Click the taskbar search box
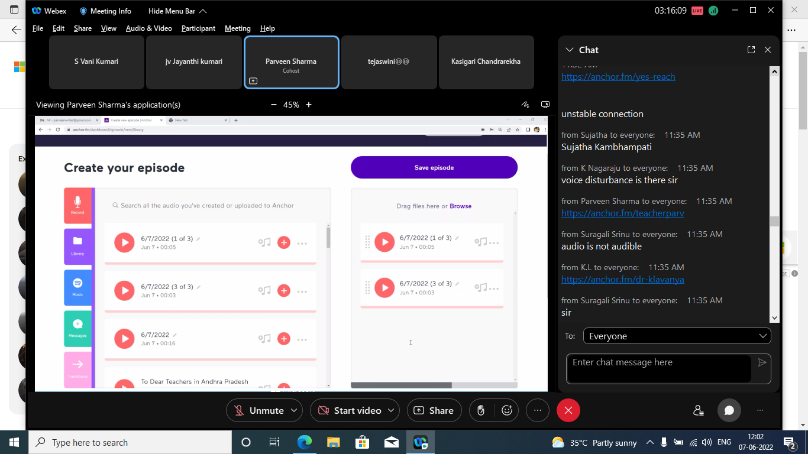 tap(130, 442)
